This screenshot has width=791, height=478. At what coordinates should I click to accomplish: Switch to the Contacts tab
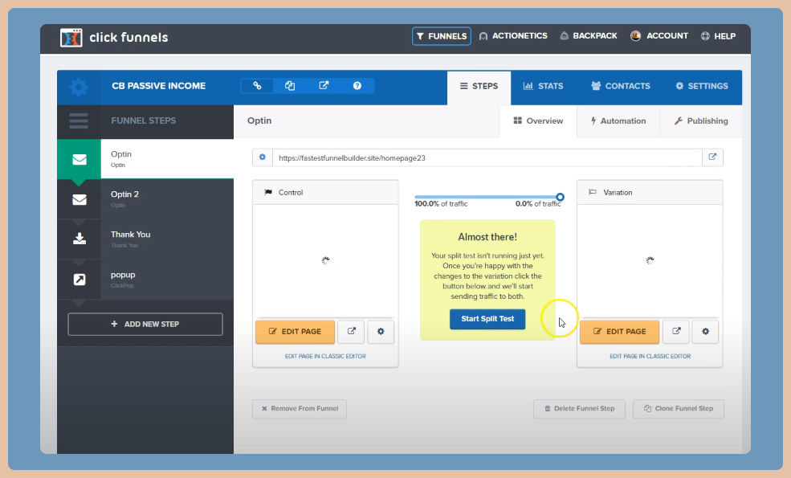pos(621,86)
